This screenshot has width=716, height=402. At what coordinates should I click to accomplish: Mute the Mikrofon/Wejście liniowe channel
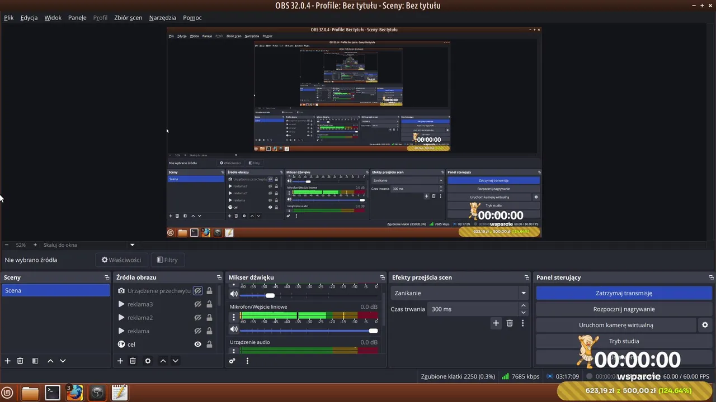point(234,330)
